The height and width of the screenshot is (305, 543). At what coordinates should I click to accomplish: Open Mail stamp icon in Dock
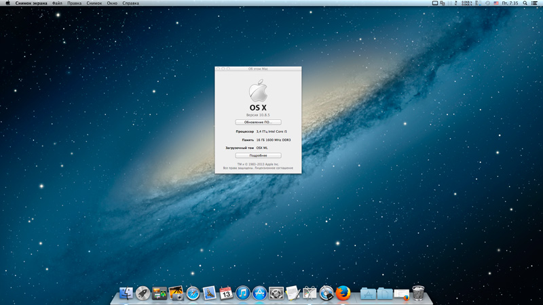[x=210, y=293]
